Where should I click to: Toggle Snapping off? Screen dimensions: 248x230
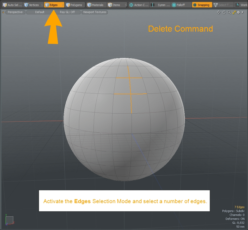202,5
